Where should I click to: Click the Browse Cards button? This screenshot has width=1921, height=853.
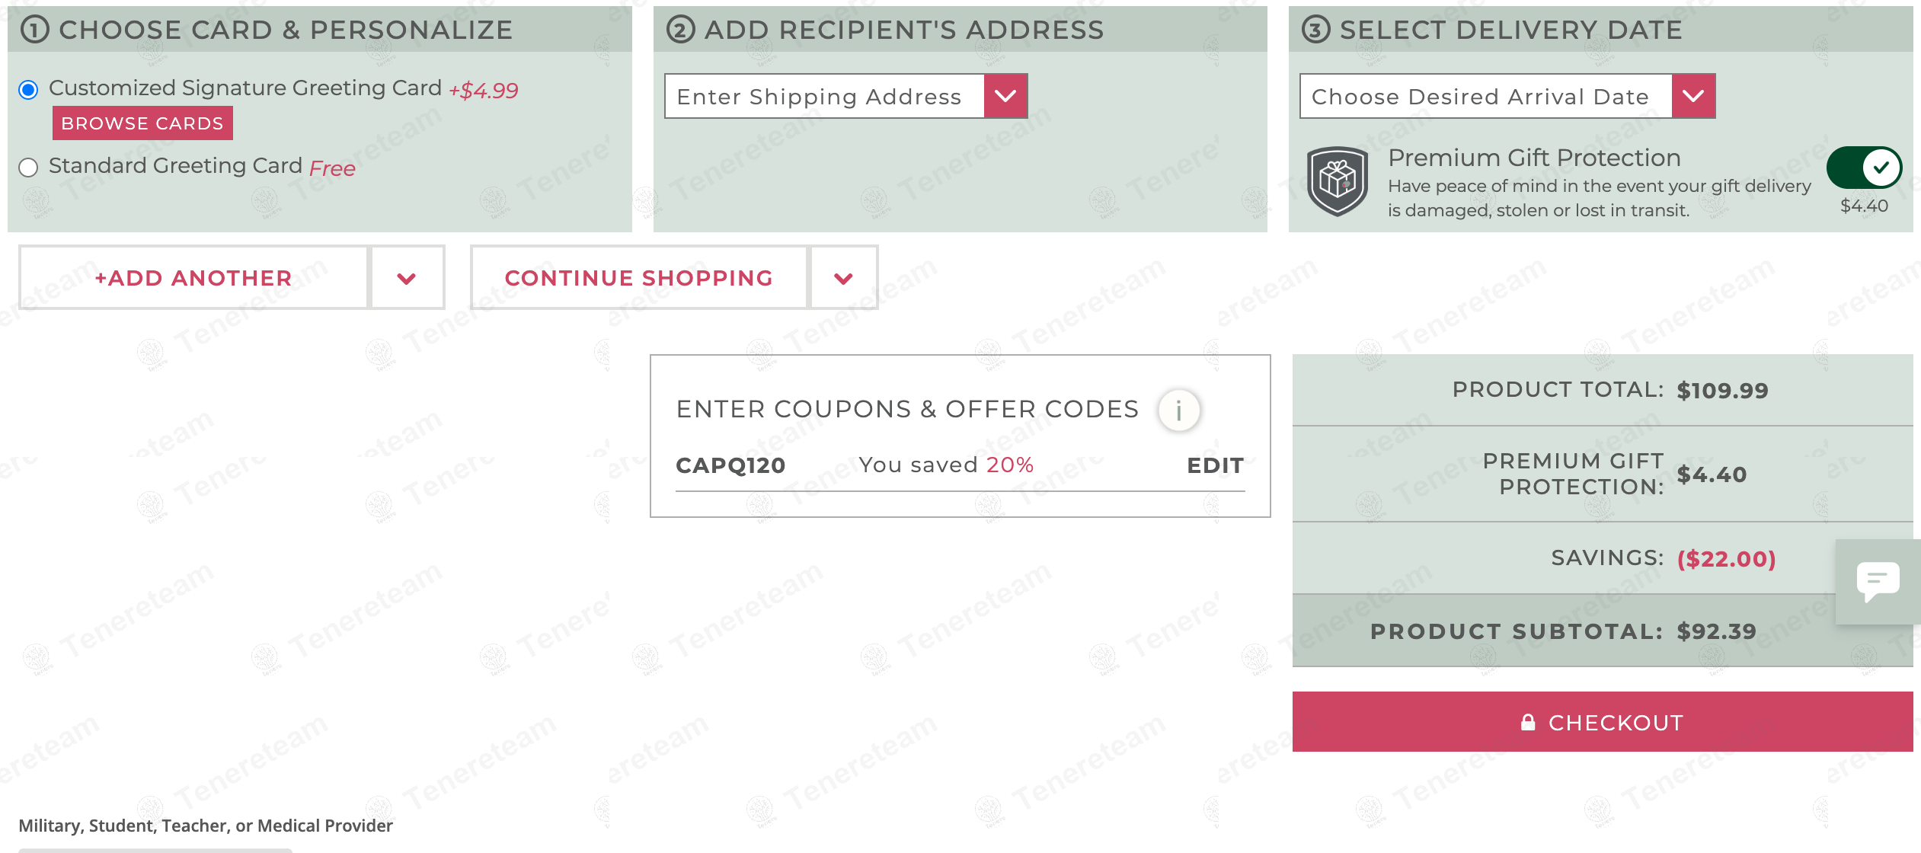tap(142, 123)
